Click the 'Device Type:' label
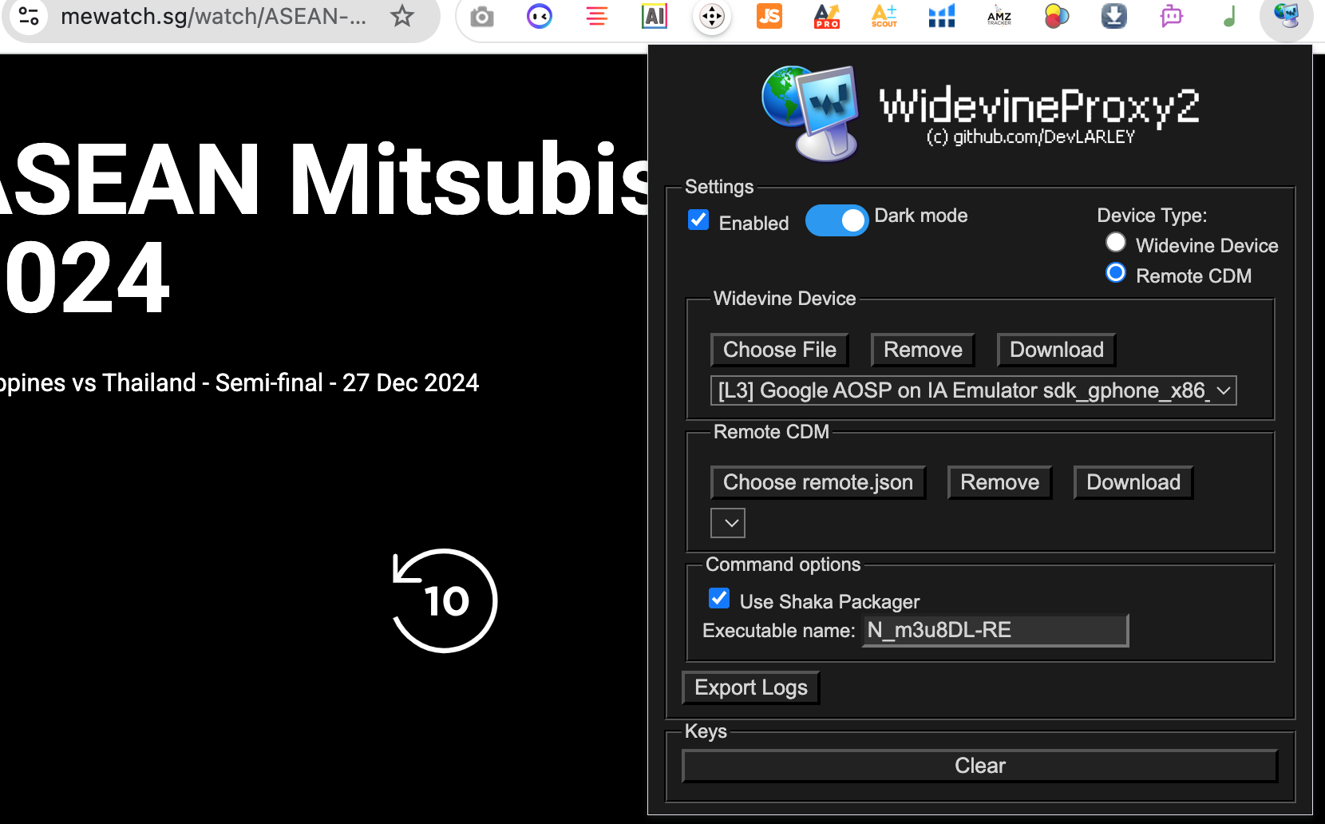Image resolution: width=1325 pixels, height=824 pixels. 1152,216
